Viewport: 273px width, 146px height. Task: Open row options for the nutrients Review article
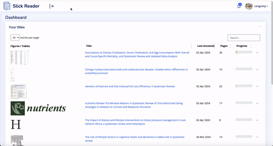pos(257,103)
